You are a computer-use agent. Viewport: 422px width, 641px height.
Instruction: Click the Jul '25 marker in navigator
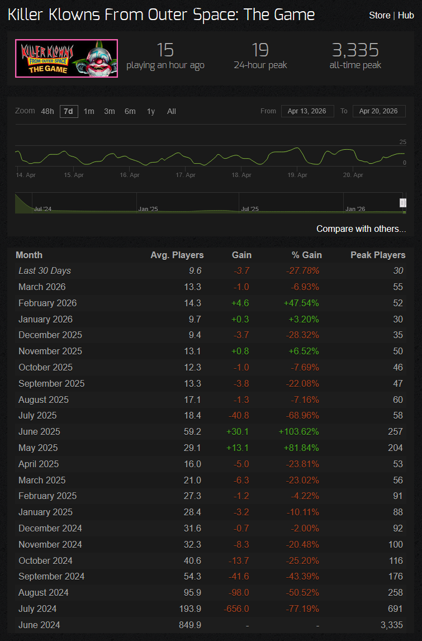pos(250,209)
